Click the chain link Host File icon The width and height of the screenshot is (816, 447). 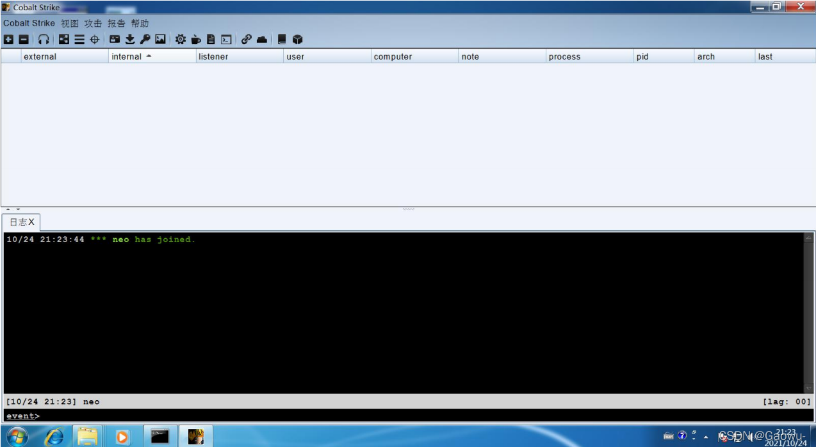[247, 40]
